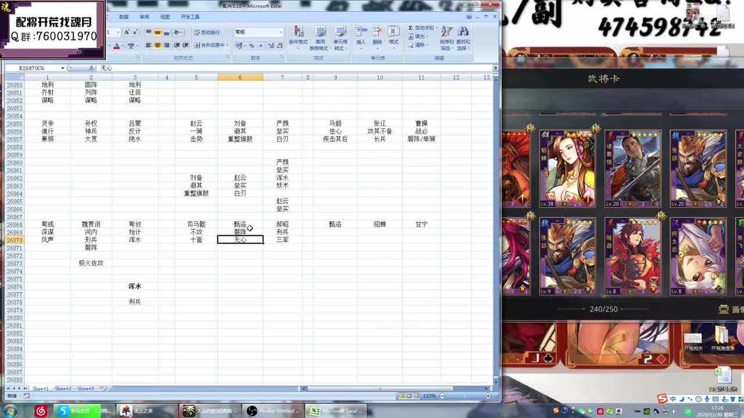Open the 常规 number format combo box
This screenshot has height=418, width=744.
coord(259,33)
